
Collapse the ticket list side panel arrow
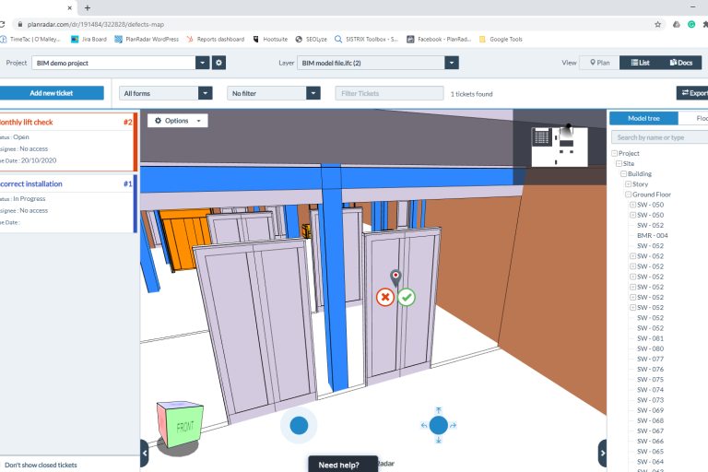coord(145,453)
